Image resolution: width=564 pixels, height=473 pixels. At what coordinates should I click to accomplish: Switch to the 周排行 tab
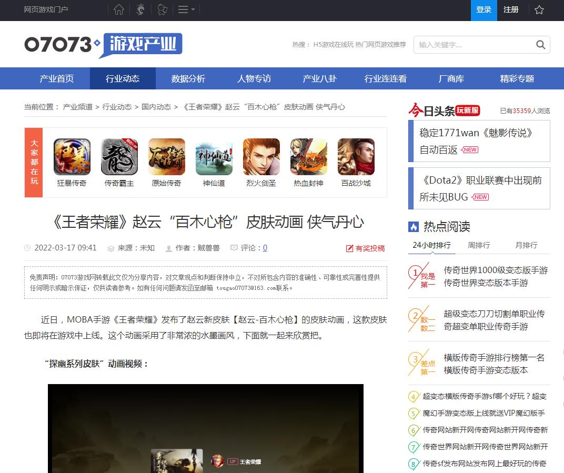[479, 245]
